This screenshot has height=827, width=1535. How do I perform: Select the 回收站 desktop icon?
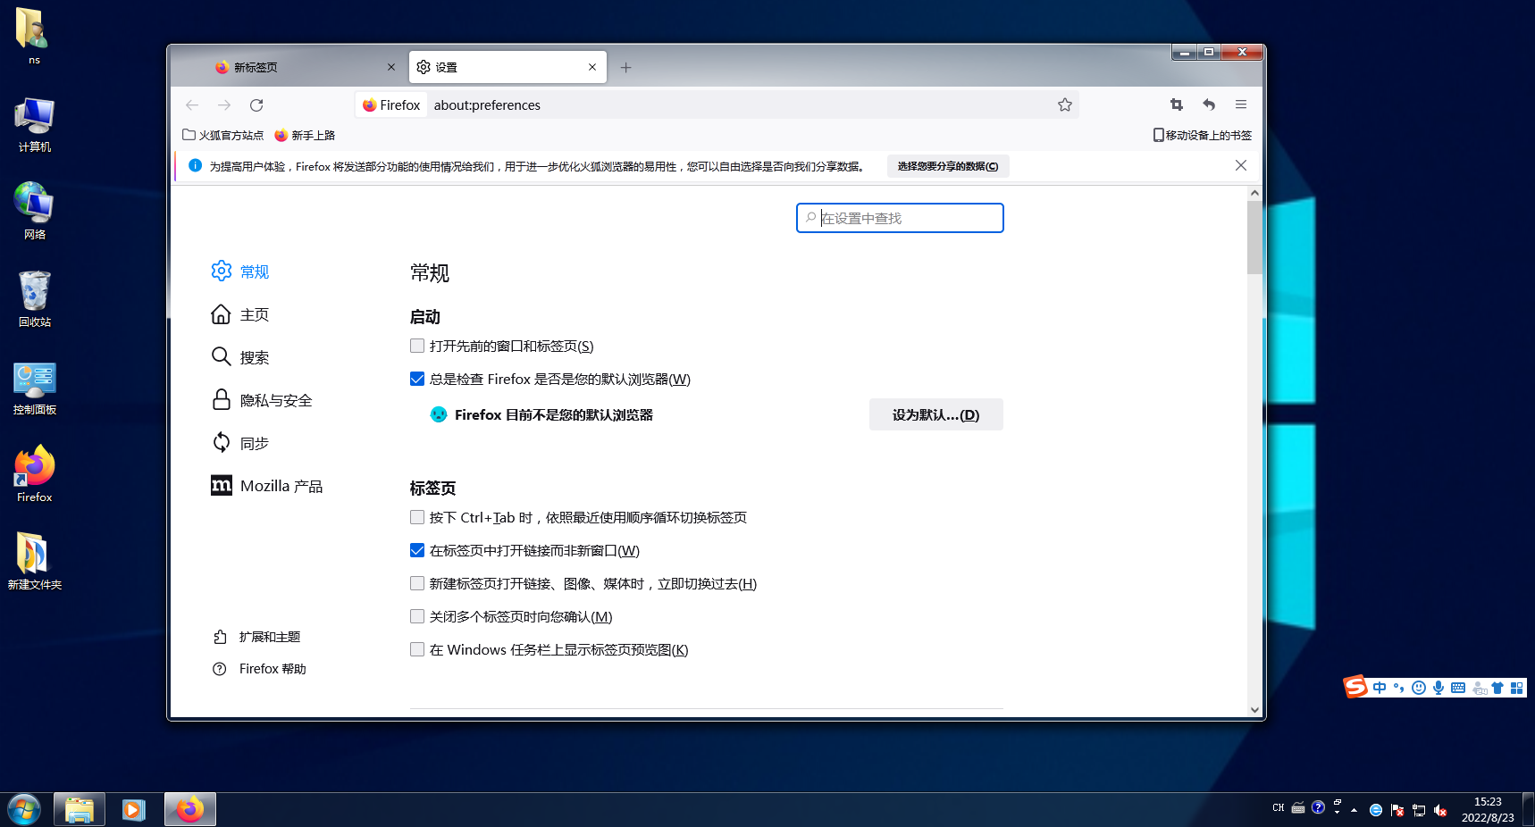34,299
